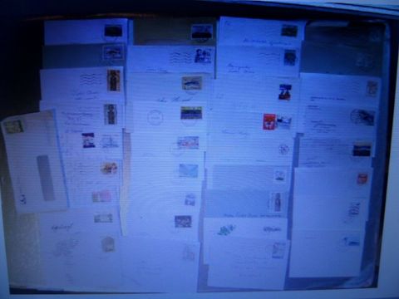The image size is (399, 299).
Task: Select the empty round postmark circle left of striped stamp
Action: (x=155, y=117)
